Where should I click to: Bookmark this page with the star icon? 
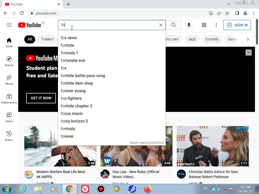pos(227,13)
